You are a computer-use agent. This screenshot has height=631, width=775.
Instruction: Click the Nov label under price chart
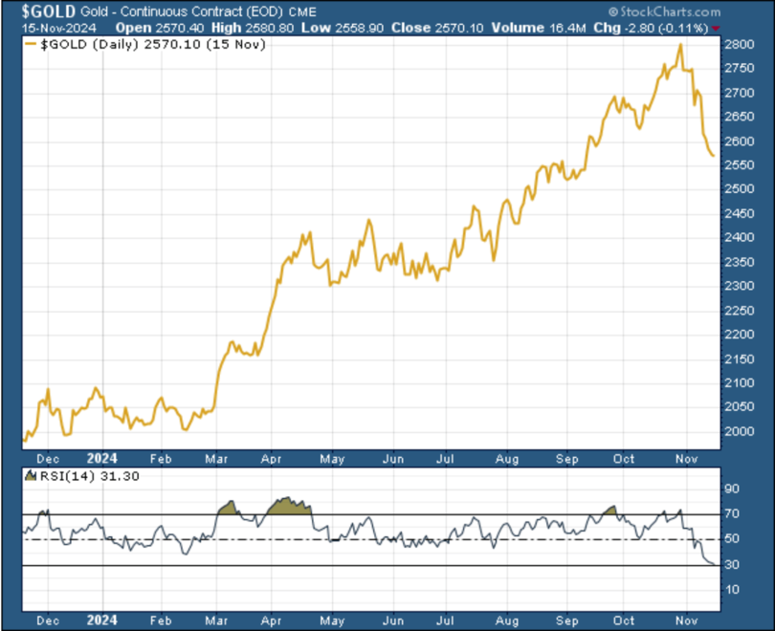click(687, 459)
